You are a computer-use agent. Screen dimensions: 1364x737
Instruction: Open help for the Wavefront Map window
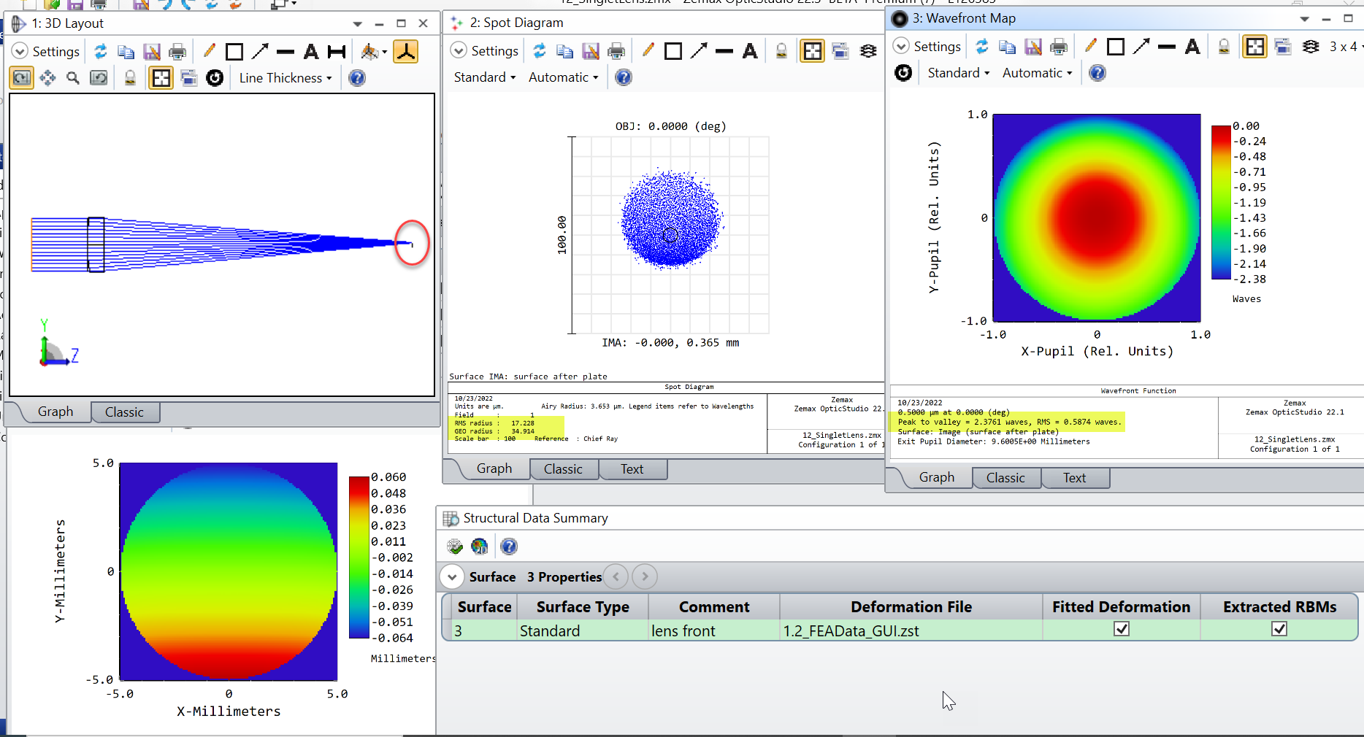pyautogui.click(x=1097, y=72)
